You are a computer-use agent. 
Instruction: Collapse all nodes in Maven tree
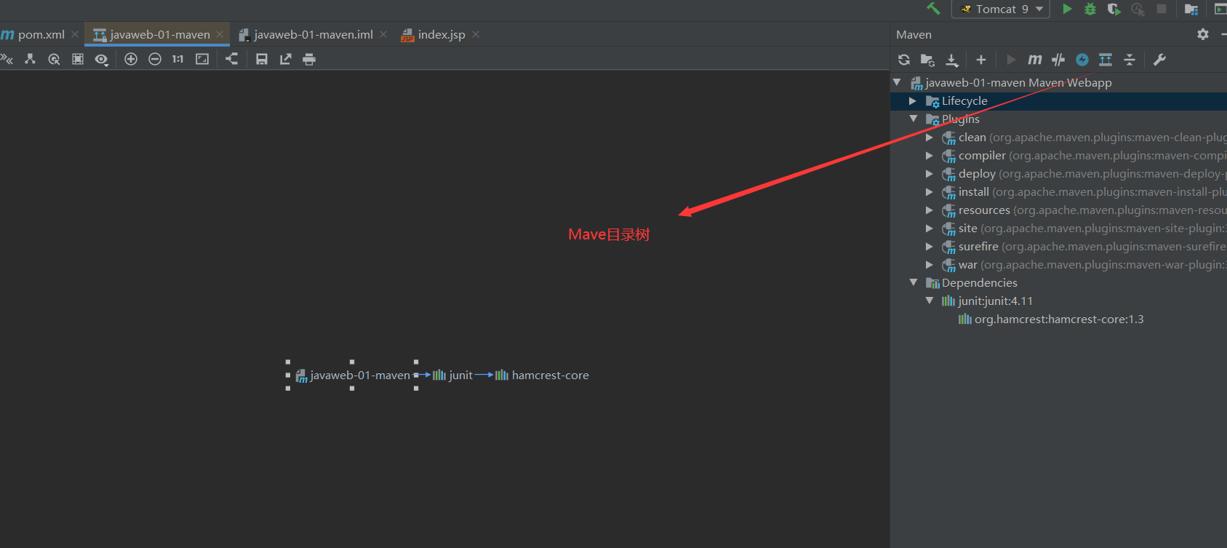pyautogui.click(x=1130, y=60)
